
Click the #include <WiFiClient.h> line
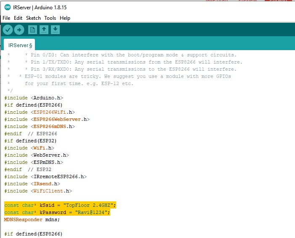(x=38, y=191)
